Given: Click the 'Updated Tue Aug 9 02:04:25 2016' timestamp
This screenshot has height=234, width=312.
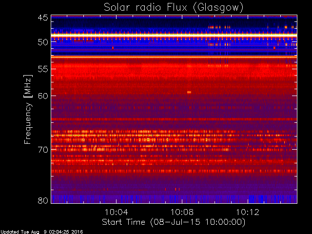Looking at the screenshot, I should click(x=41, y=232).
